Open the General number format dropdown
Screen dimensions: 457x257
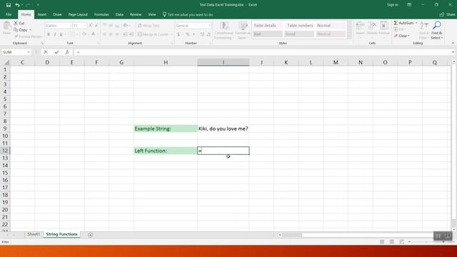[194, 26]
